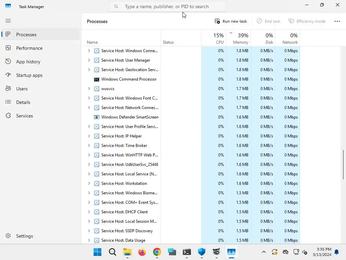The height and width of the screenshot is (260, 346).
Task: Click the Run new task button
Action: pyautogui.click(x=231, y=21)
